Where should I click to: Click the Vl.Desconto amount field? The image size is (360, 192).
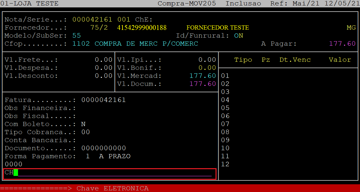[103, 76]
